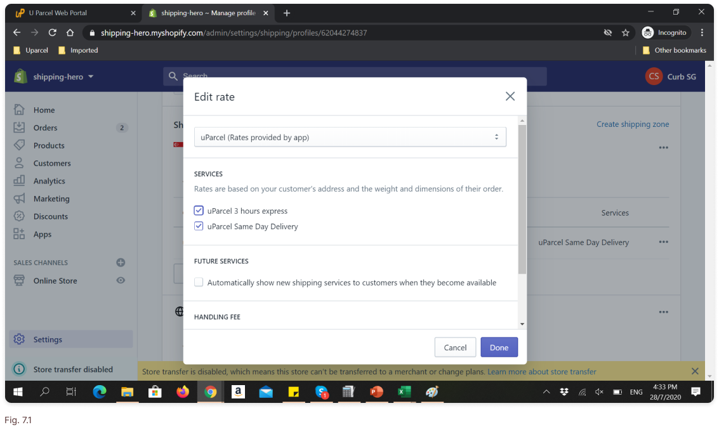Screen dimensions: 719x427
Task: Open File Explorer from the taskbar
Action: tap(127, 391)
